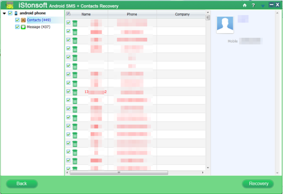The image size is (283, 194).
Task: Click detail panel scrollbar up arrow
Action: pyautogui.click(x=277, y=13)
